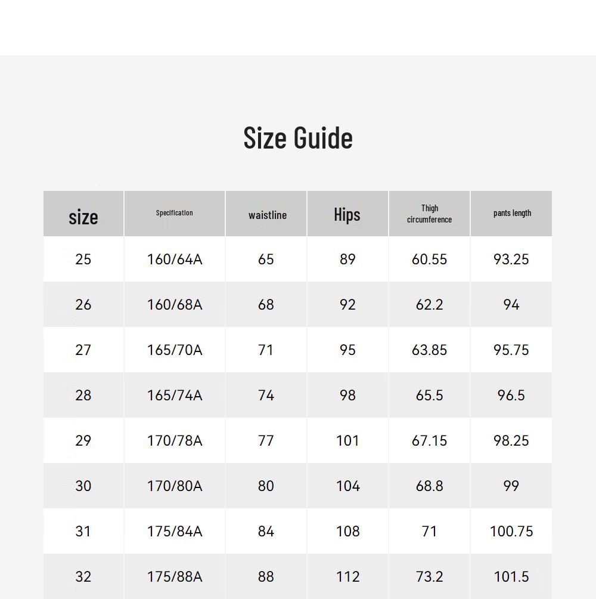Select pants length value 100.75

coord(511,531)
